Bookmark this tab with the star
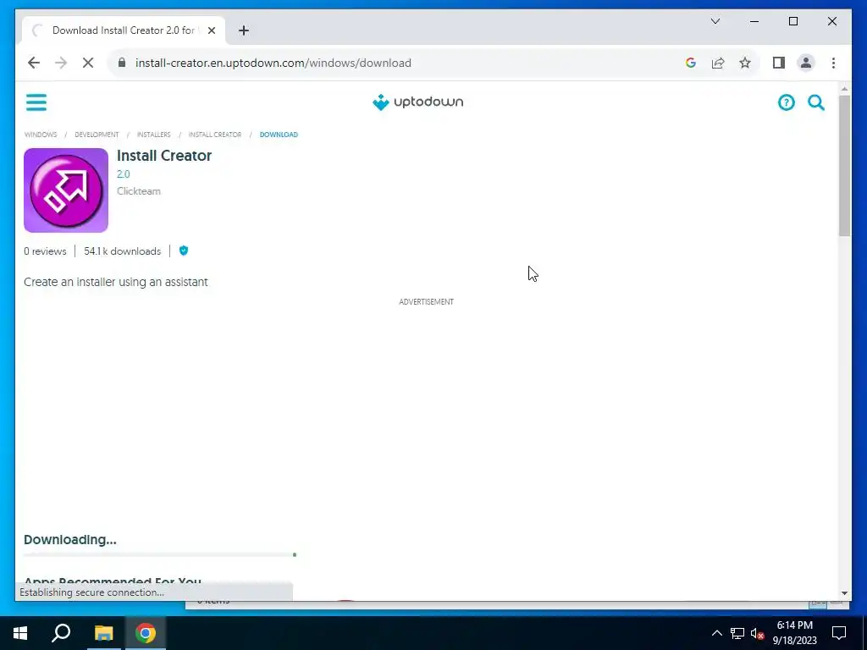 point(745,63)
